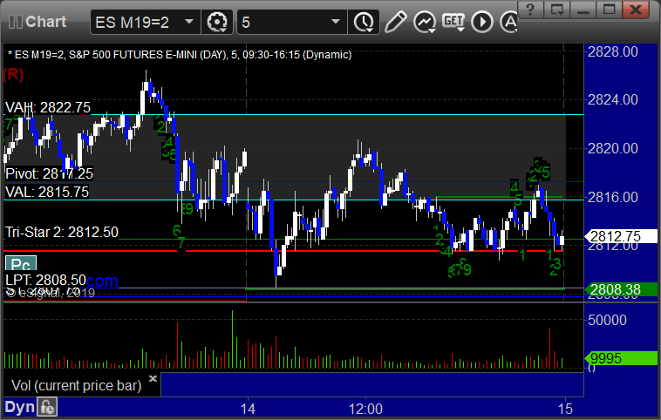Click the circled A icon in toolbar
This screenshot has height=420, width=661.
pos(508,21)
